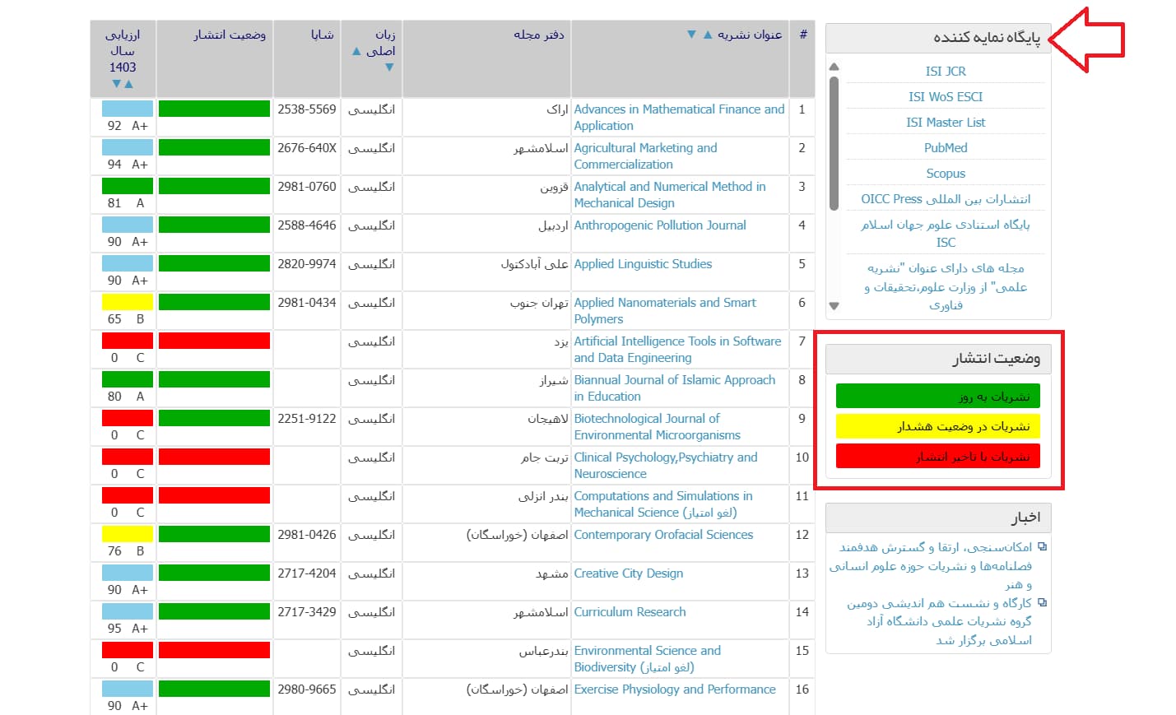Screen dimensions: 1176x715
Task: Open Advances in Mathematical Finance and Application journal
Action: 679,118
